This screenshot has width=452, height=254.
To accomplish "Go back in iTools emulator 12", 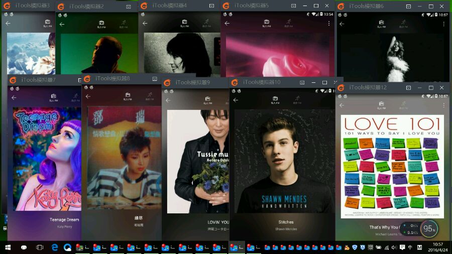I will [x=342, y=105].
